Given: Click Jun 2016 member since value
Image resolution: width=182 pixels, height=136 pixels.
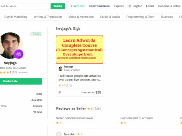Looking at the screenshot, I should tap(37, 100).
